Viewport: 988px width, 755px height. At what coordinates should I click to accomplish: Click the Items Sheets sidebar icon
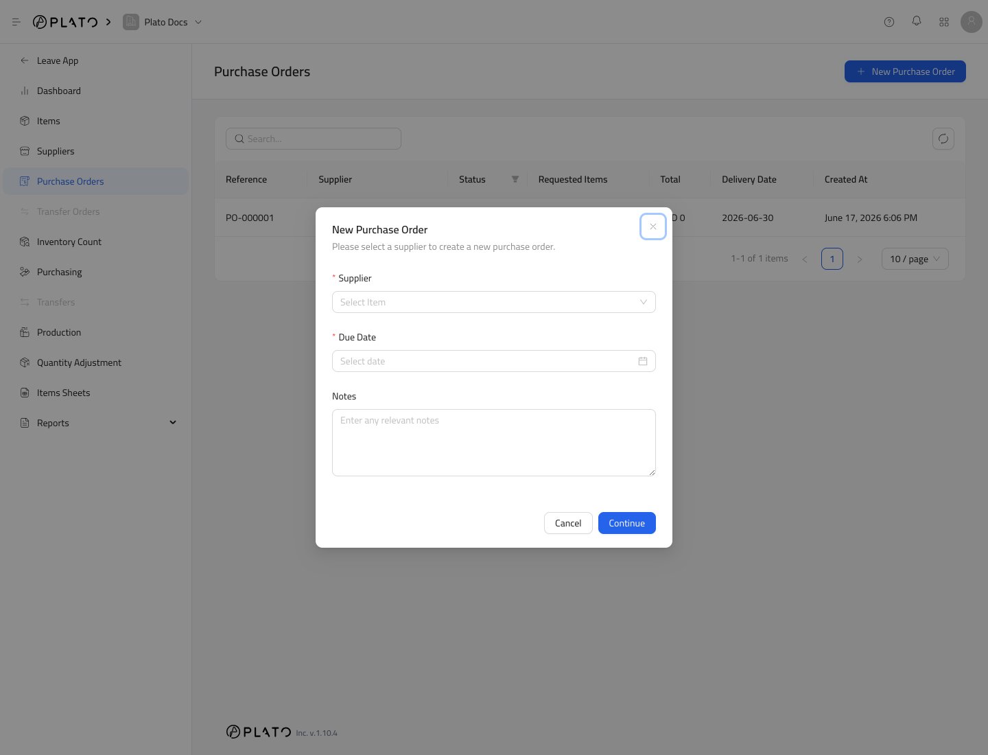click(25, 393)
